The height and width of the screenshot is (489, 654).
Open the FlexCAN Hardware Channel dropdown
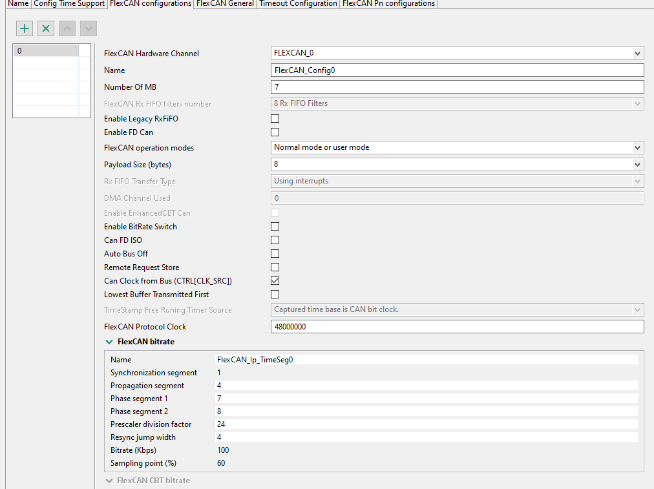click(x=457, y=54)
